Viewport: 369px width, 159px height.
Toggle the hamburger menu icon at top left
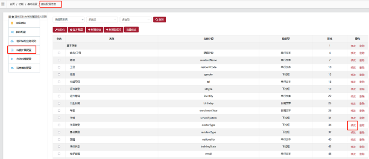coord(3,4)
